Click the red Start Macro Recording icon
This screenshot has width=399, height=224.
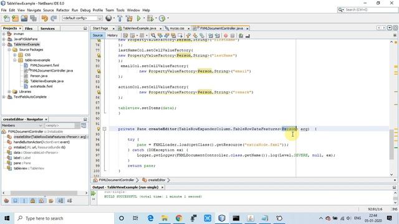tap(226, 35)
